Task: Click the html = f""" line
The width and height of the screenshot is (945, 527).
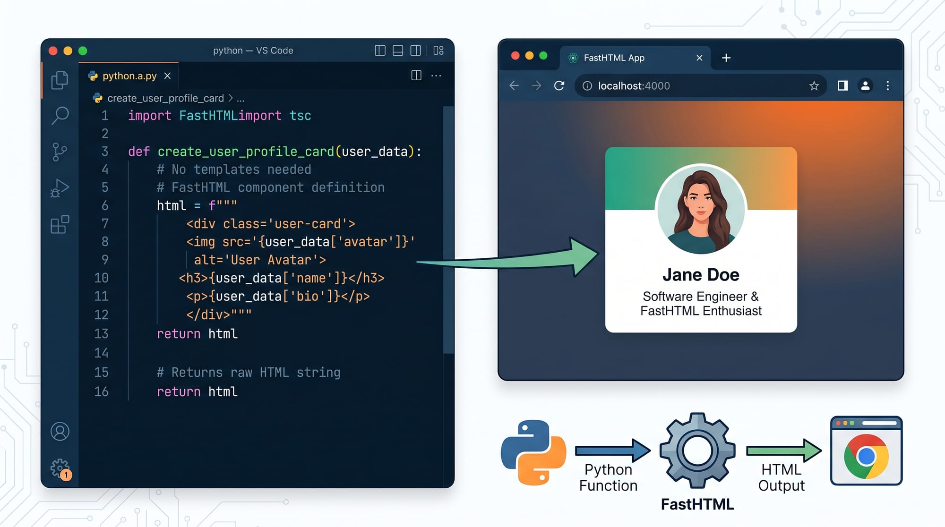Action: 197,206
